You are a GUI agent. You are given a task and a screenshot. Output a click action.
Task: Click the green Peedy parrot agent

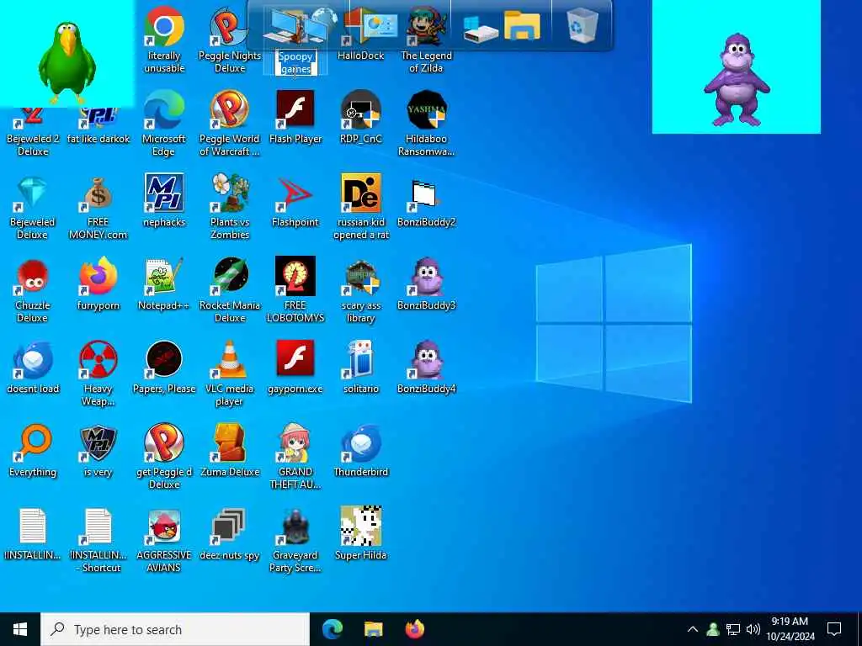pyautogui.click(x=67, y=62)
